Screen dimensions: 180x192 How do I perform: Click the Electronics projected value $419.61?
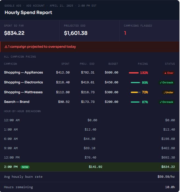pyautogui.click(x=88, y=82)
